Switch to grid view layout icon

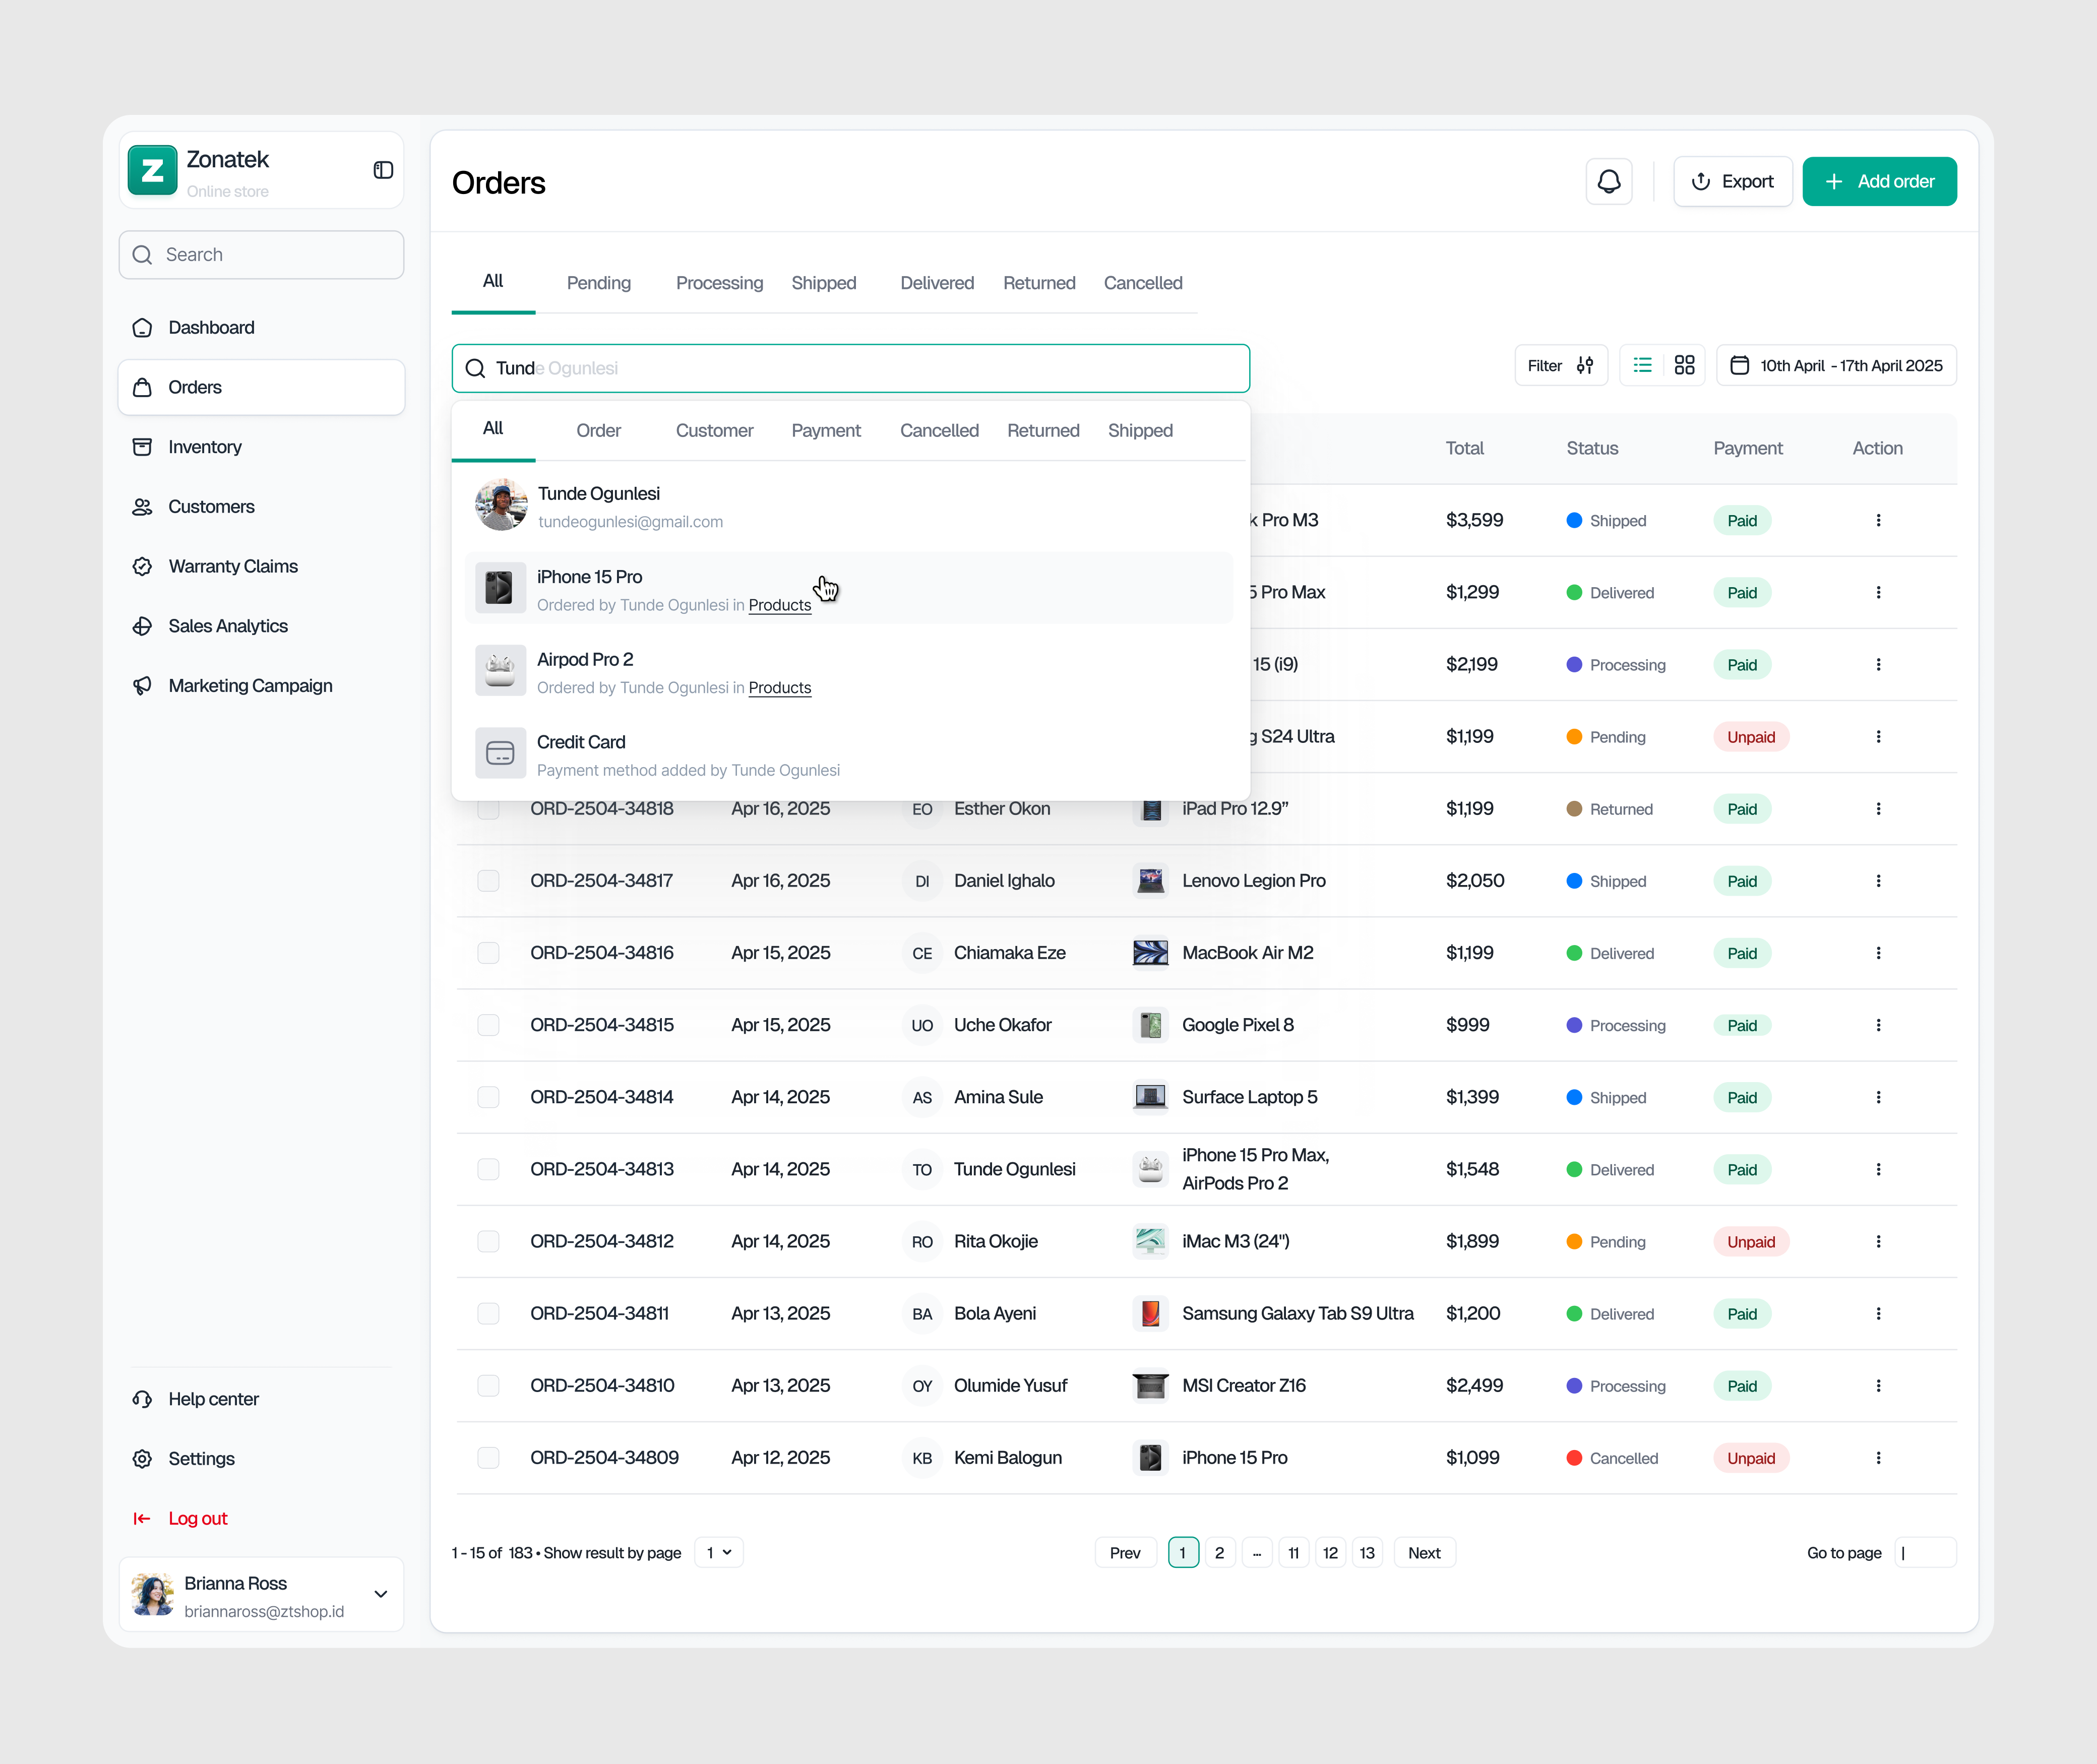point(1684,365)
